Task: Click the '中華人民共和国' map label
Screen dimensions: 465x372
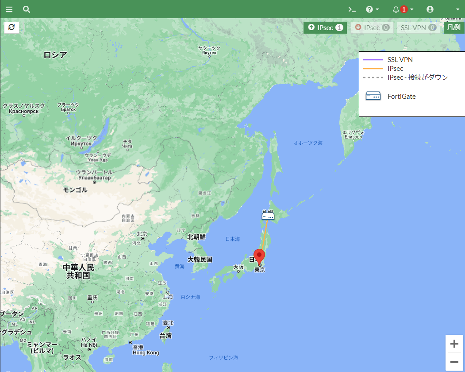Action: coord(78,271)
